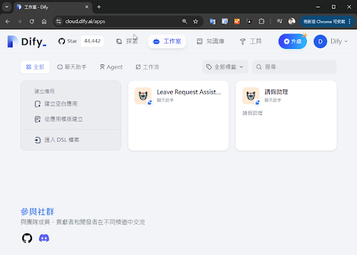Open a new browser tab
The height and width of the screenshot is (255, 357).
[99, 7]
